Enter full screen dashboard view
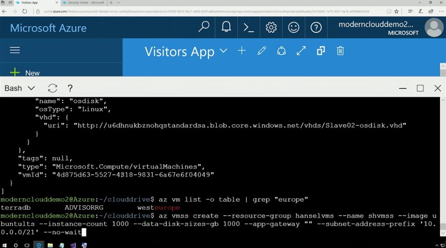Image resolution: width=446 pixels, height=248 pixels. coord(301,51)
